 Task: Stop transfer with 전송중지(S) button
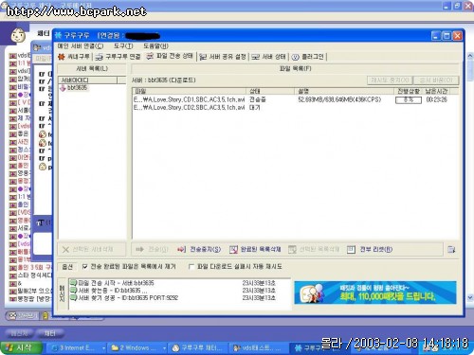click(199, 250)
